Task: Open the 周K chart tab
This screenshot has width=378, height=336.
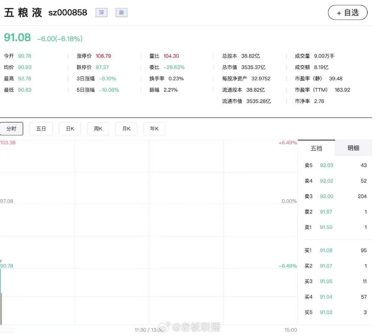Action: (98, 128)
